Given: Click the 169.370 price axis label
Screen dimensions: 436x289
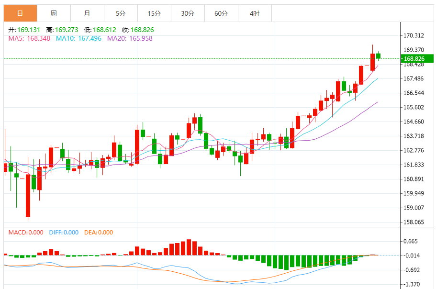Looking at the screenshot, I should click(x=414, y=50).
